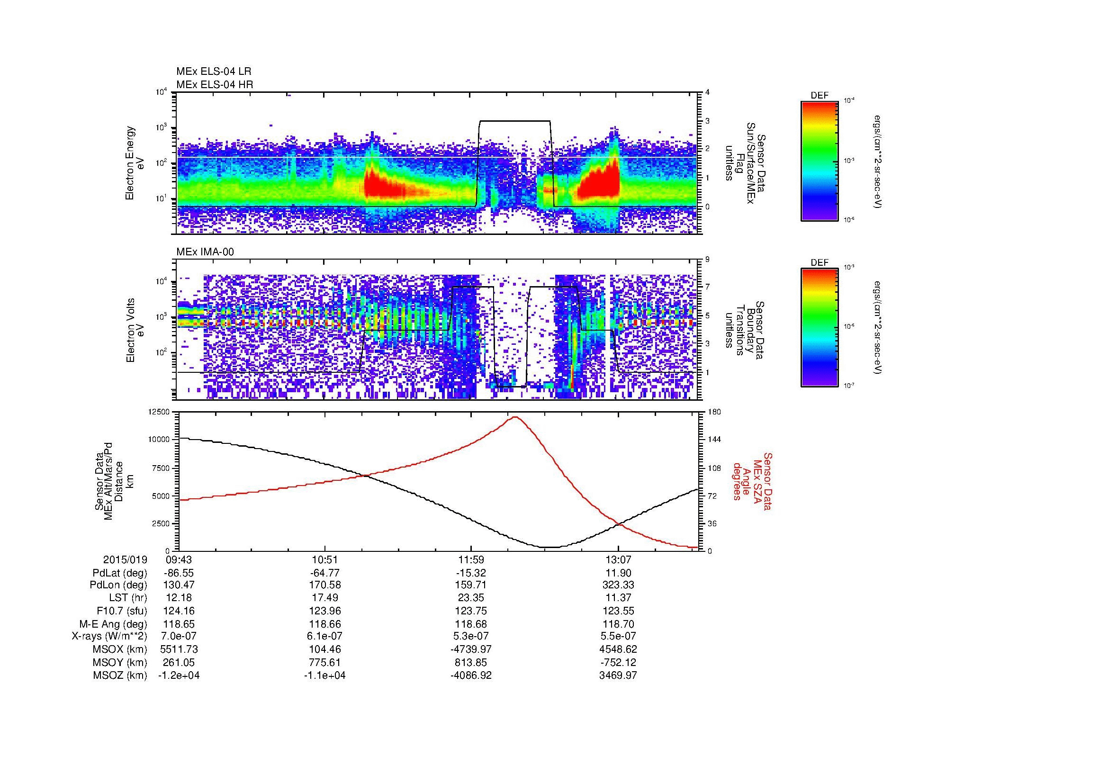Click the 'MEx IMA-00' panel title
The width and height of the screenshot is (1108, 783).
(x=205, y=252)
